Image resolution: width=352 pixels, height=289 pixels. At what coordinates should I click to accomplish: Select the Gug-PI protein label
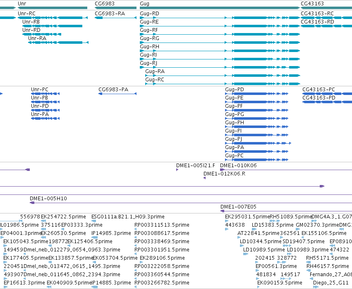coord(233,131)
